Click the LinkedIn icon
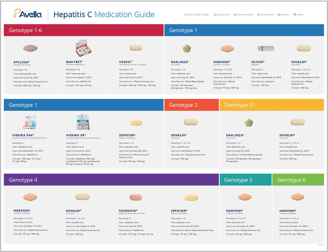The image size is (328, 252). tap(259, 14)
